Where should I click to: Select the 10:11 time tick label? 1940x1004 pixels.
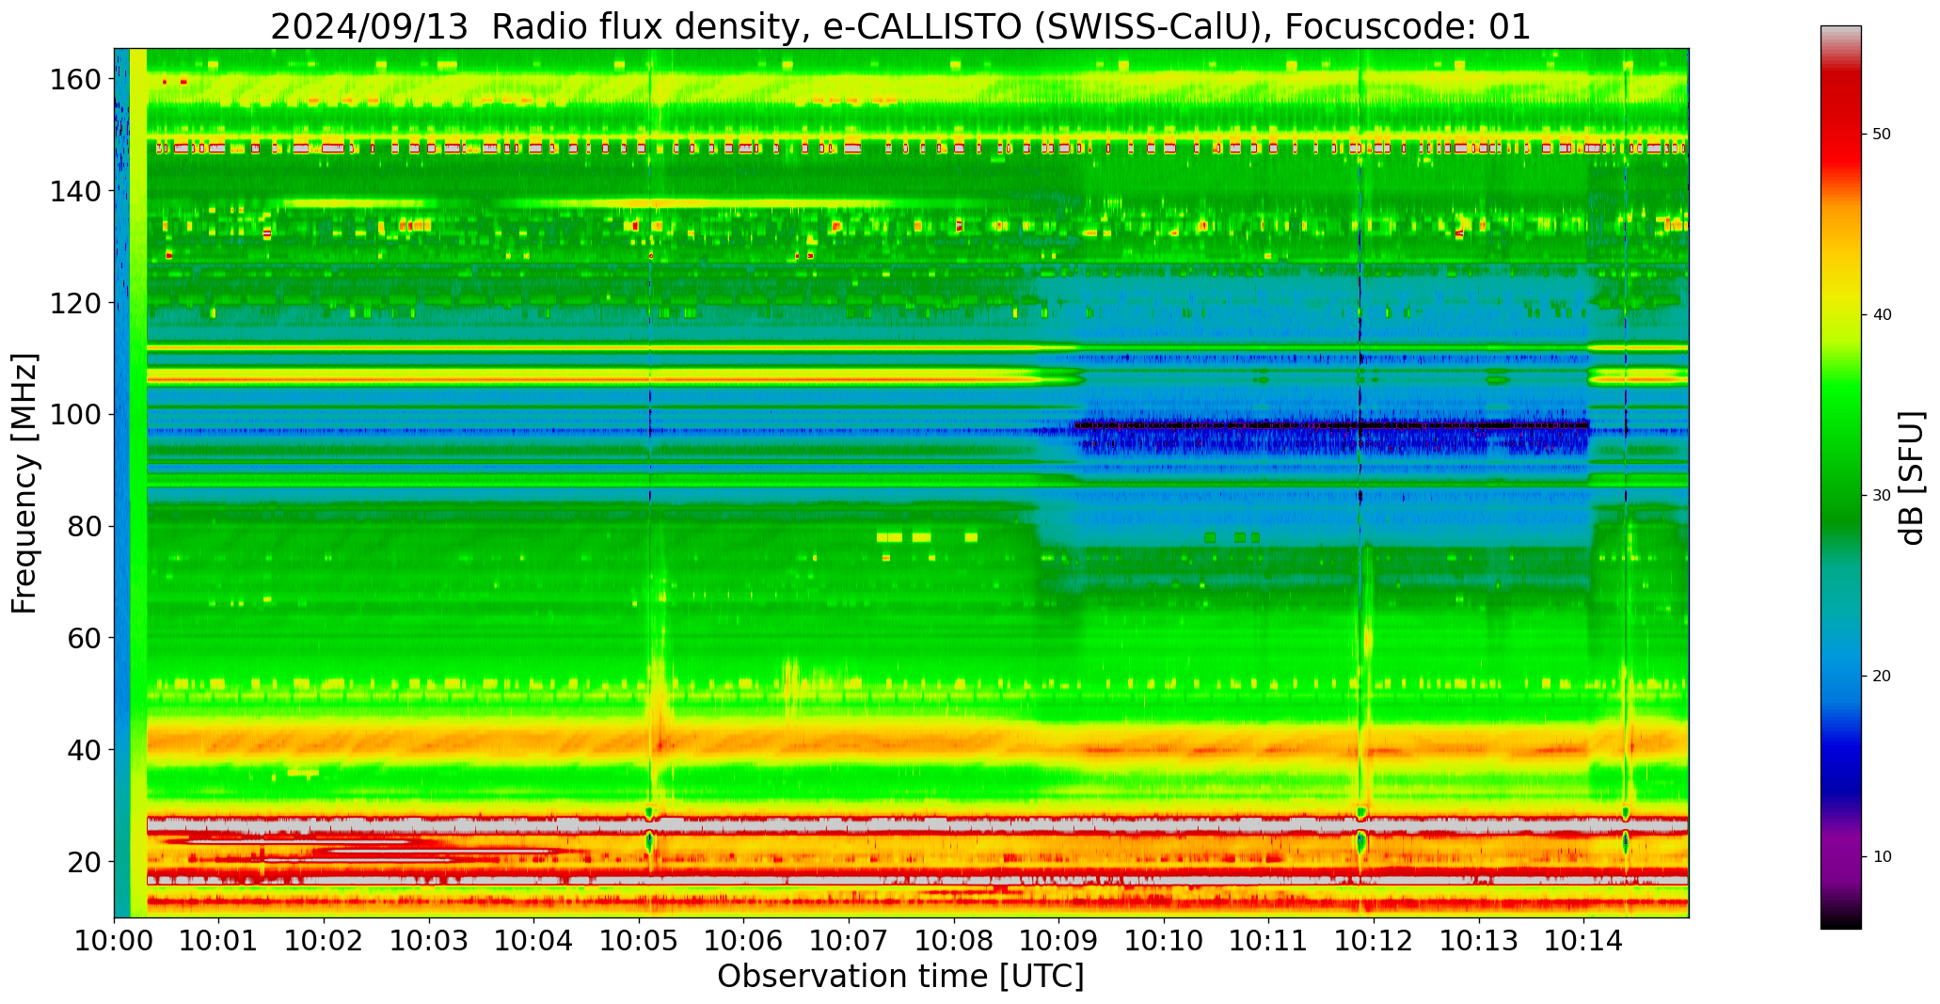pyautogui.click(x=1268, y=941)
